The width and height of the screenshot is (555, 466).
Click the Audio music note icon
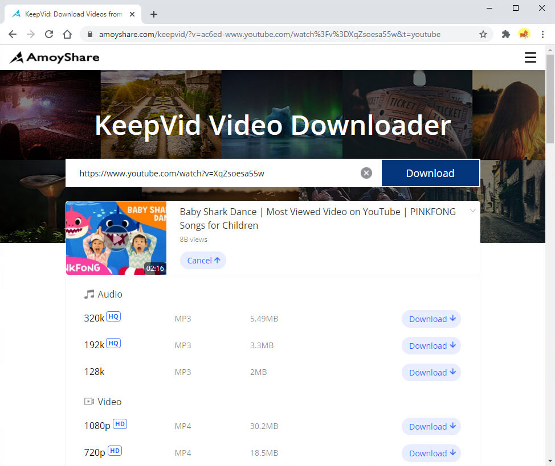point(89,294)
